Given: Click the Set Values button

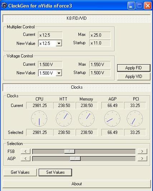Looking at the screenshot, I should point(56,172).
